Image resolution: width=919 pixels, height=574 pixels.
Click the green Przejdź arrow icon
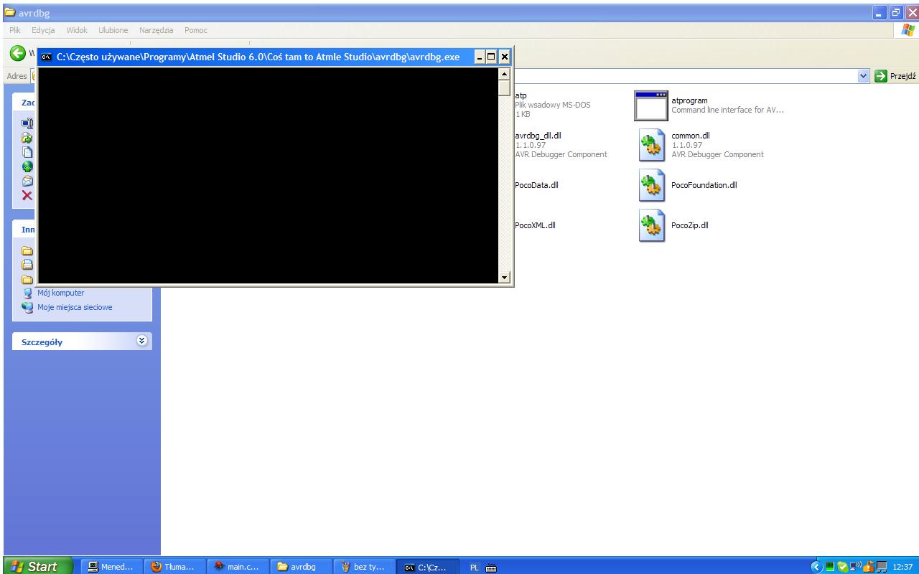pos(880,76)
